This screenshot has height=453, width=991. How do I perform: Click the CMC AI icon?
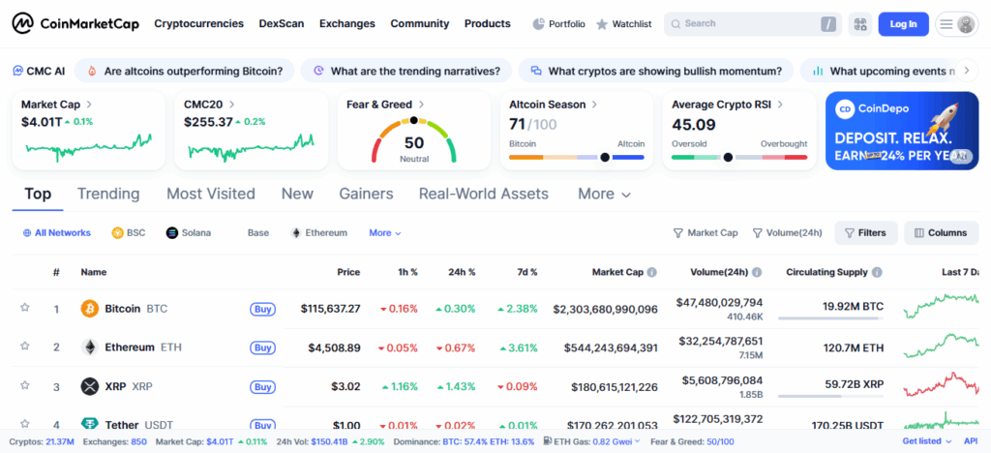point(18,71)
